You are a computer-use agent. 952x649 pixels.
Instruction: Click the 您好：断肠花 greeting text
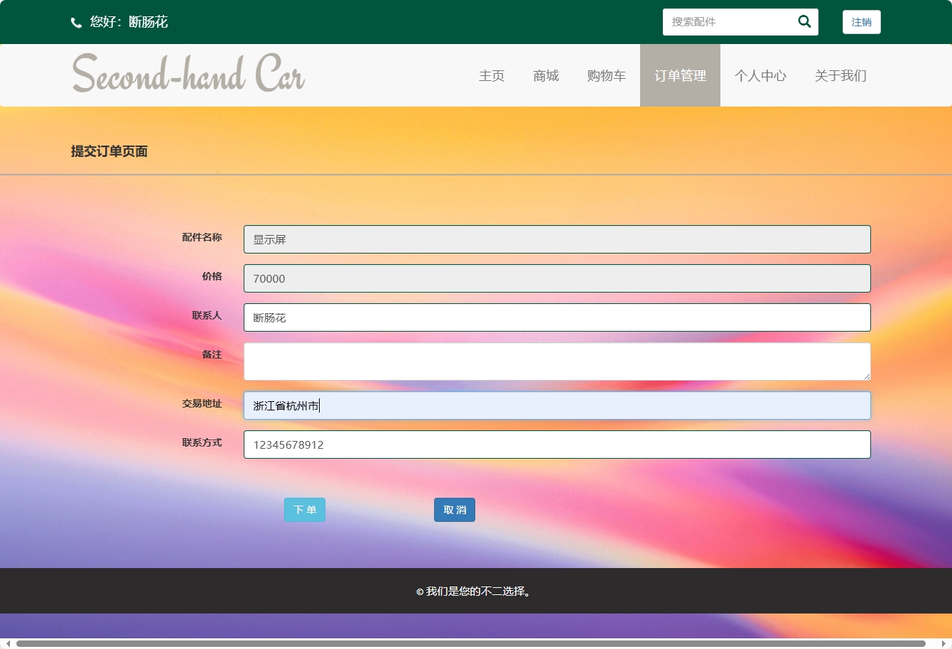pyautogui.click(x=128, y=22)
